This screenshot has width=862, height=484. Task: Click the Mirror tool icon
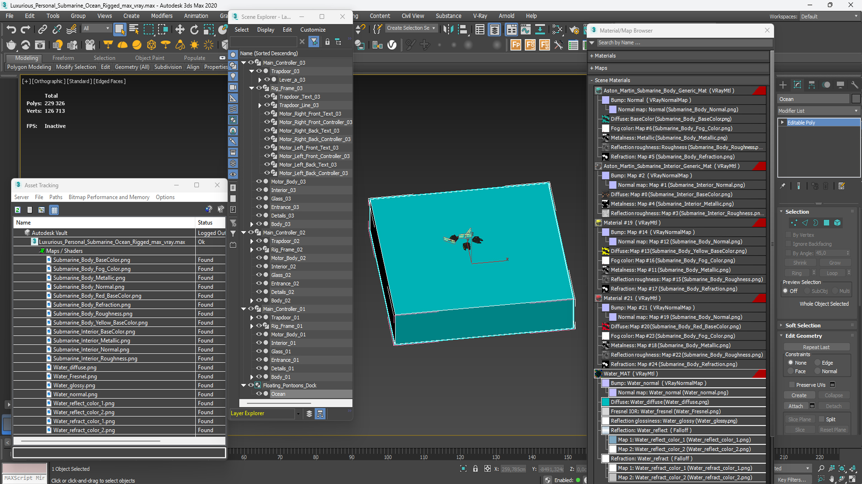tap(448, 30)
